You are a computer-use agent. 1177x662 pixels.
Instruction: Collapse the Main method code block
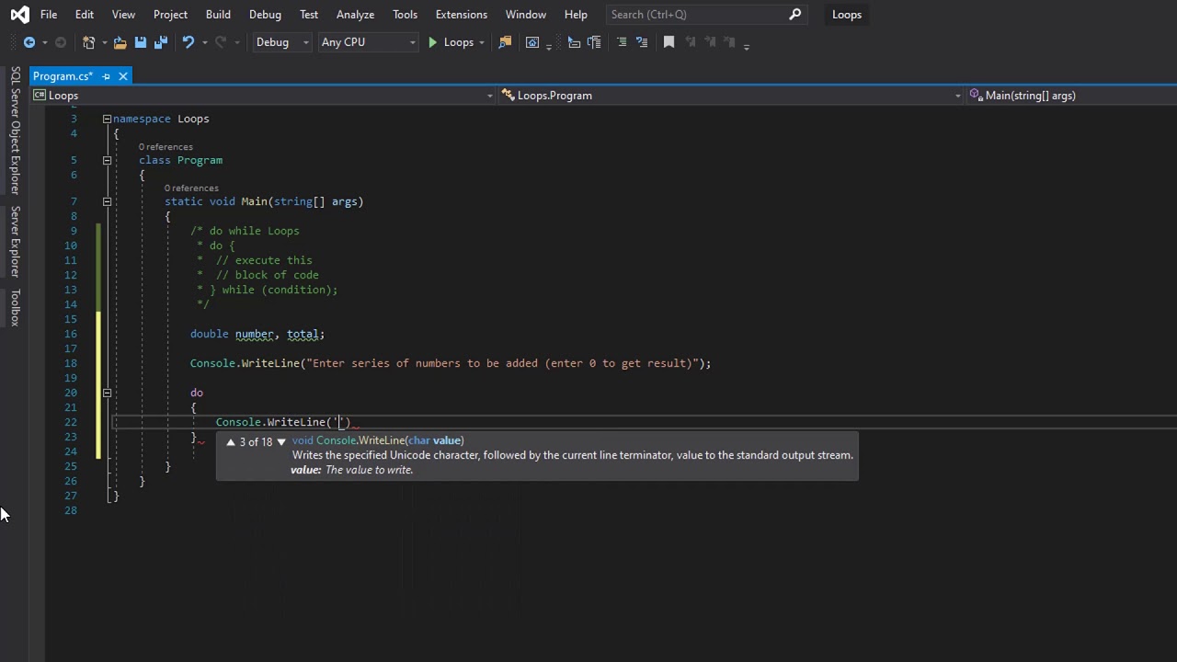coord(107,201)
